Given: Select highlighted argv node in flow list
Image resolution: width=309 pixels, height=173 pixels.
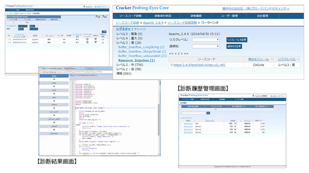Looking at the screenshot, I should pyautogui.click(x=54, y=76).
